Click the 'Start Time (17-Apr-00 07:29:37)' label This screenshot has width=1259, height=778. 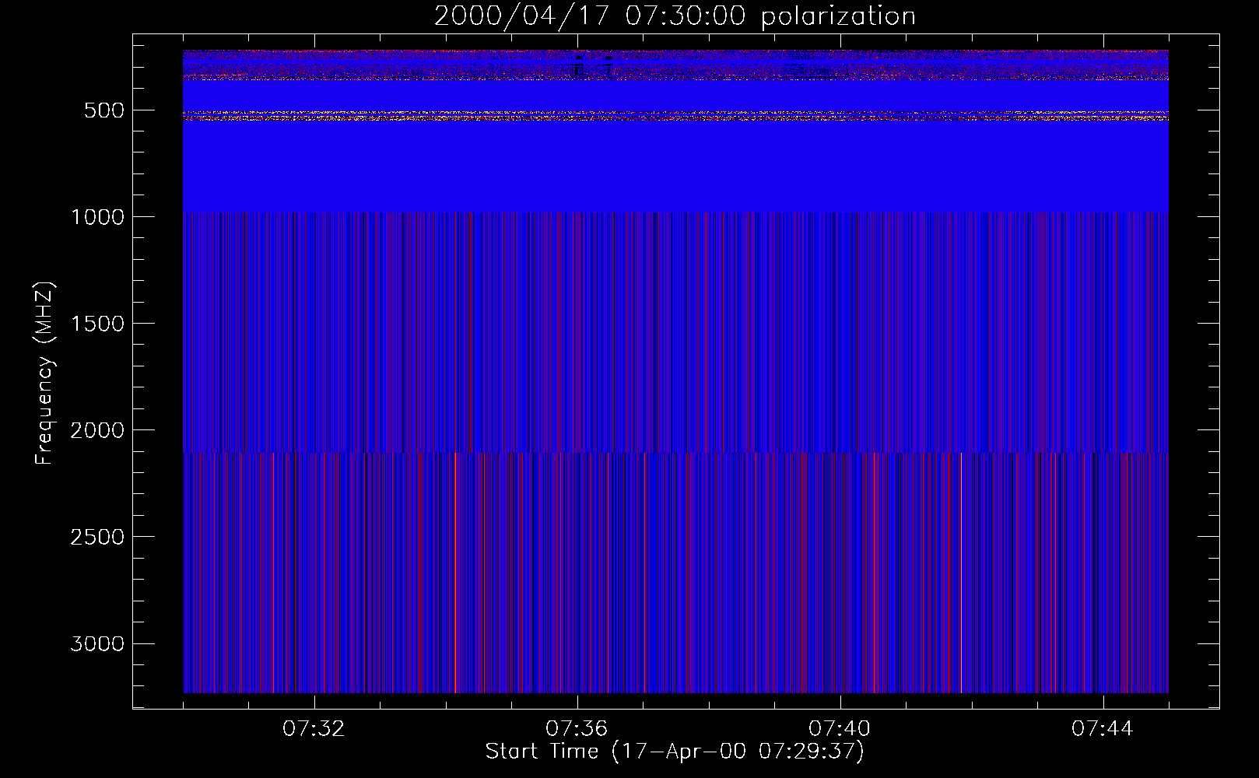point(675,752)
